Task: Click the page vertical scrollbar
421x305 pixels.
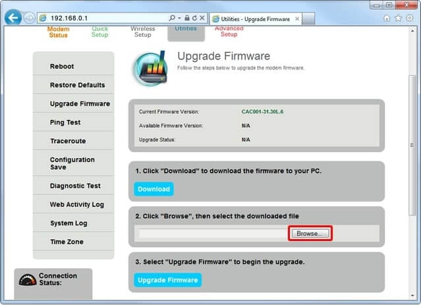Action: click(x=413, y=132)
